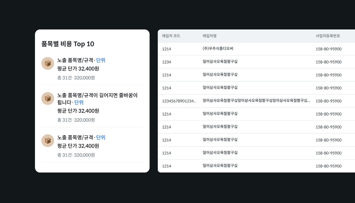Screen dimensions: 355x203
Task: Click the first item's package box icon
Action: tap(48, 64)
